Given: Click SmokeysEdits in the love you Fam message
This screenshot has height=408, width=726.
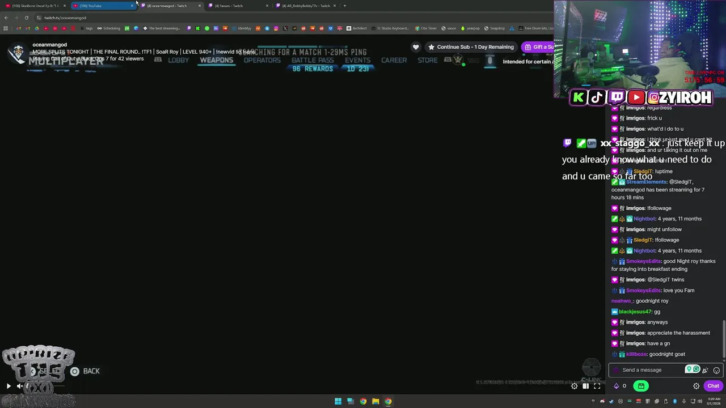Looking at the screenshot, I should click(643, 290).
